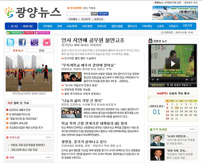Open 교육/문화 menu

pos(72,26)
